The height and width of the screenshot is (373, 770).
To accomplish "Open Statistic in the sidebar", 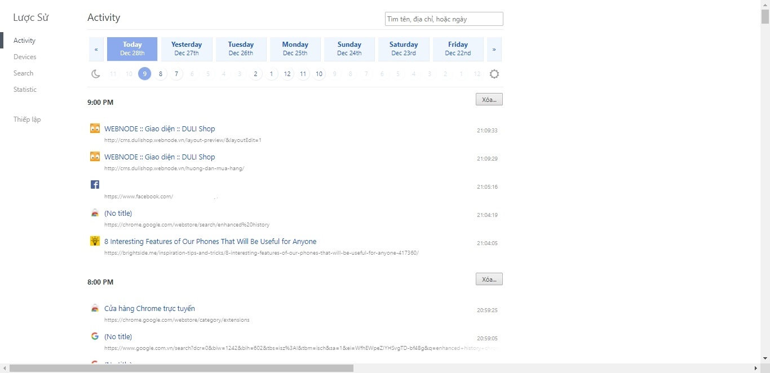I will (25, 90).
